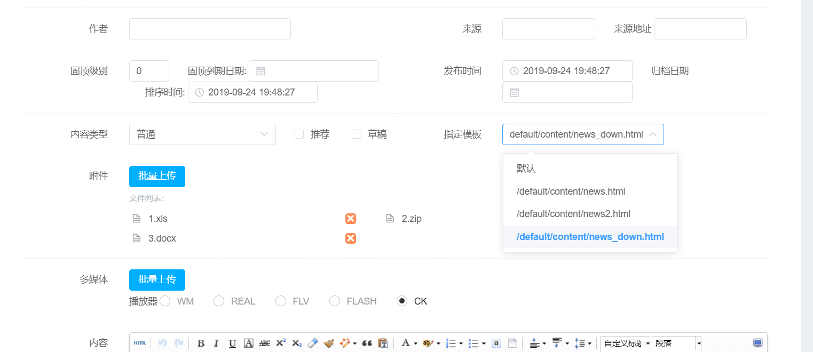
Task: Insert a blockquote with quote icon
Action: (367, 343)
